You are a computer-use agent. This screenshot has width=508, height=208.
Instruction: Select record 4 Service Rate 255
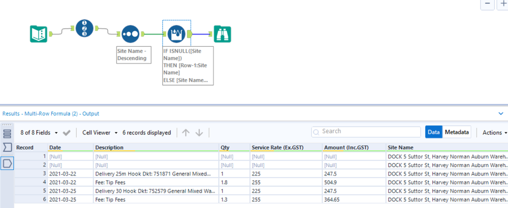pyautogui.click(x=286, y=182)
